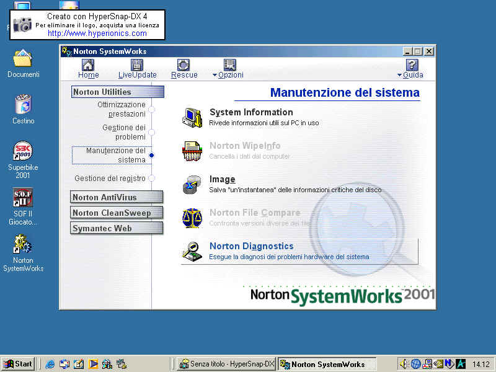Launch LiveUpdate from the toolbar
Screen dimensions: 496x372
pyautogui.click(x=137, y=69)
